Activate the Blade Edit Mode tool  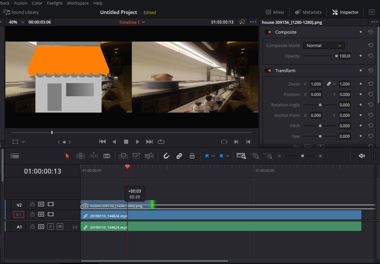click(107, 156)
